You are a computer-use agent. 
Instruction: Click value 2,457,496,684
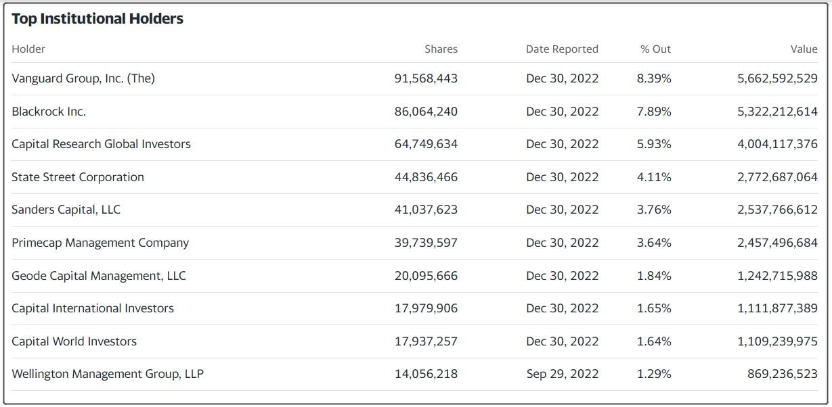click(777, 243)
